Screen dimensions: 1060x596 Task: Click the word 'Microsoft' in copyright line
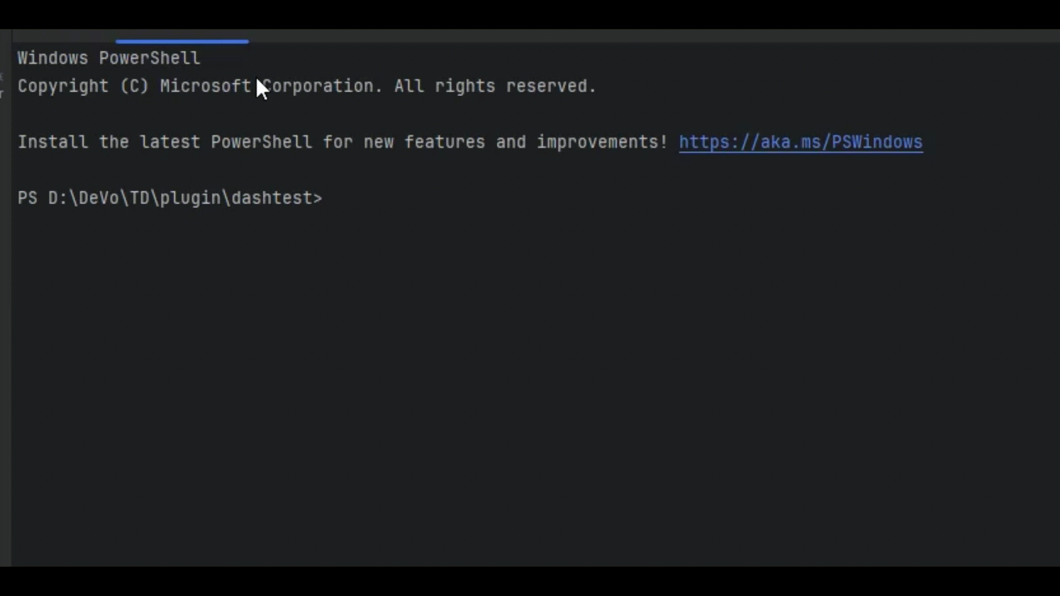point(205,86)
